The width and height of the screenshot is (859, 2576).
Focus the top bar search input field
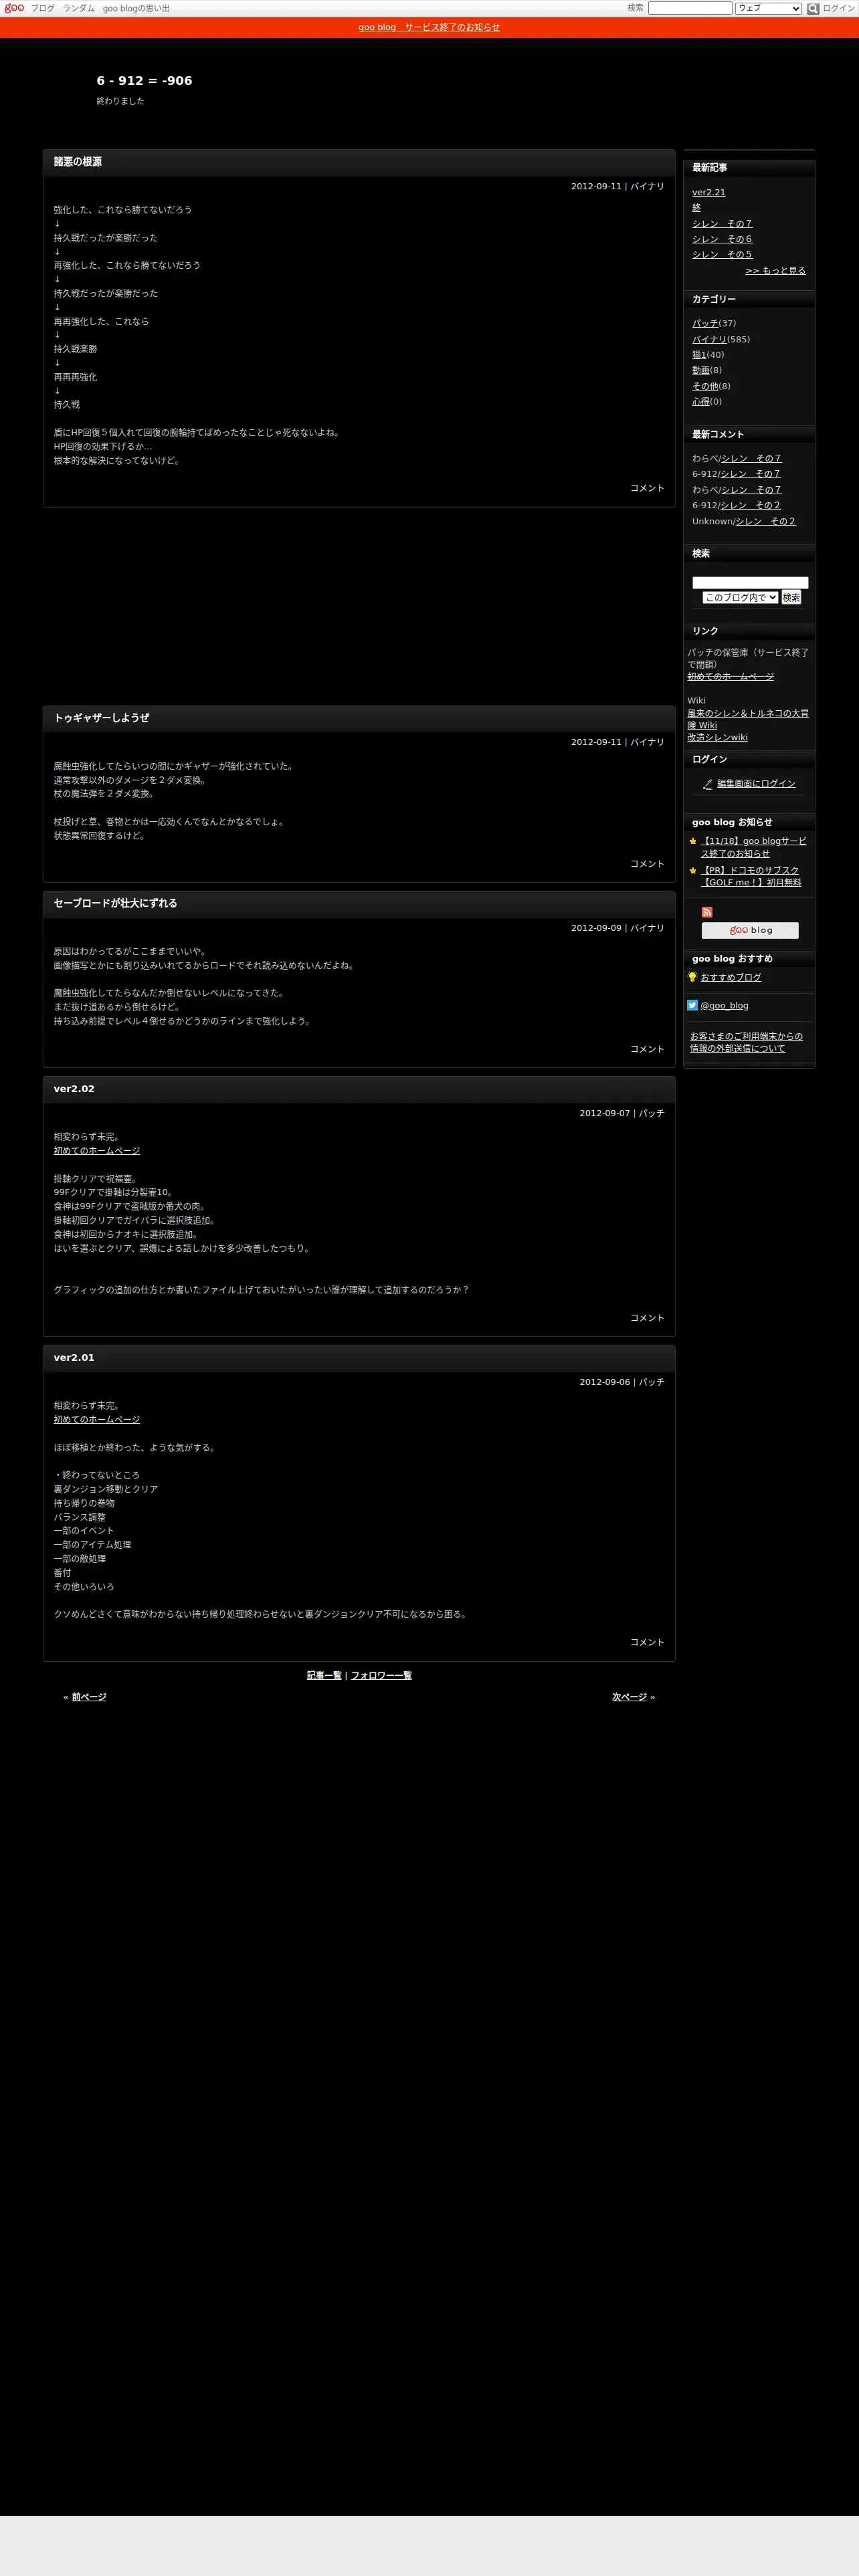(x=690, y=8)
